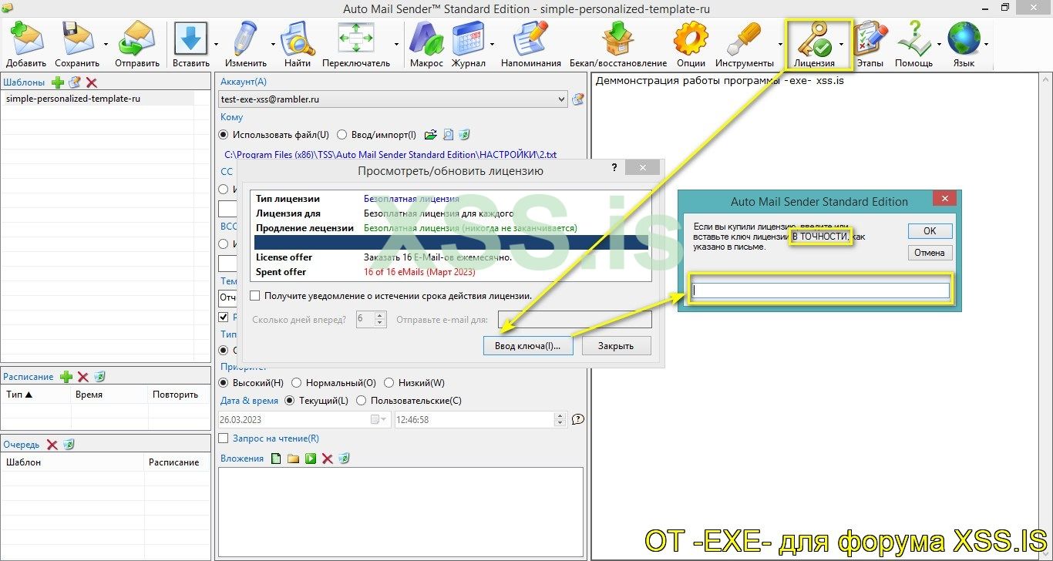Open Напоминания from the toolbar
The image size is (1053, 561).
530,39
